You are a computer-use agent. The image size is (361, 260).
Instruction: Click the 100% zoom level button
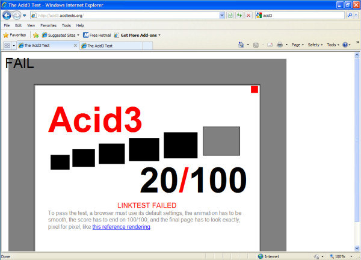[338, 256]
